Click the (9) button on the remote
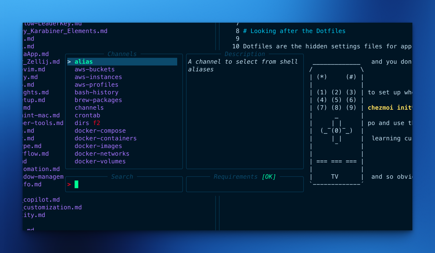The height and width of the screenshot is (253, 435). point(351,108)
